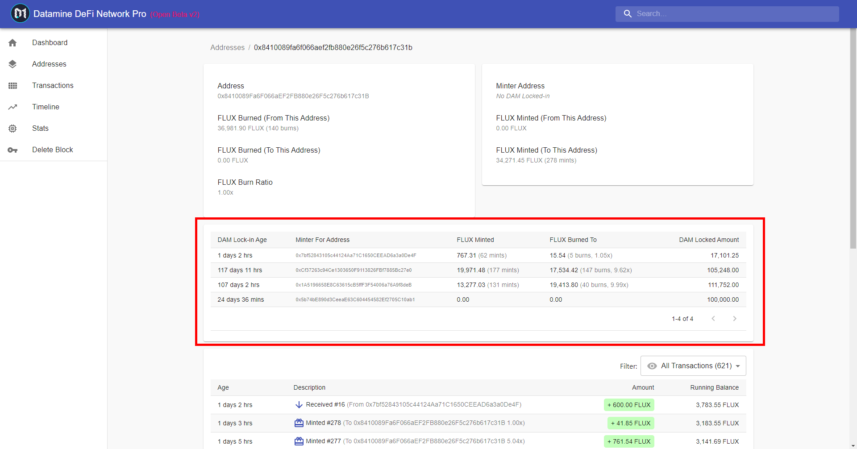Click the 19,413.80 (40 burns, 9.99x) value
857x449 pixels.
point(589,285)
